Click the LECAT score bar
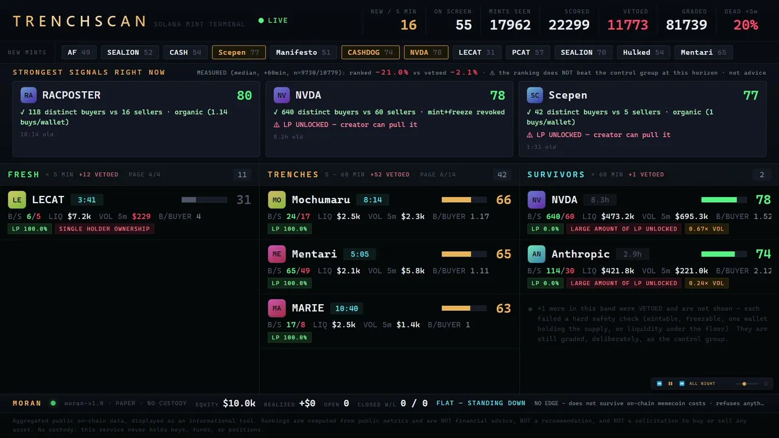 tap(204, 200)
